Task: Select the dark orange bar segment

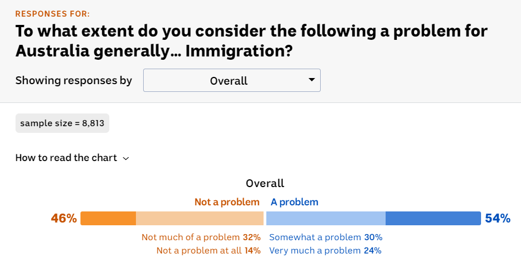Action: [108, 218]
